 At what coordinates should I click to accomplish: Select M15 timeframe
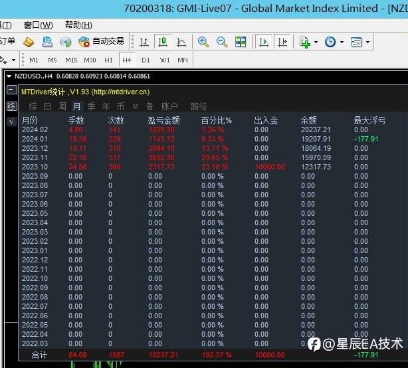coord(71,60)
